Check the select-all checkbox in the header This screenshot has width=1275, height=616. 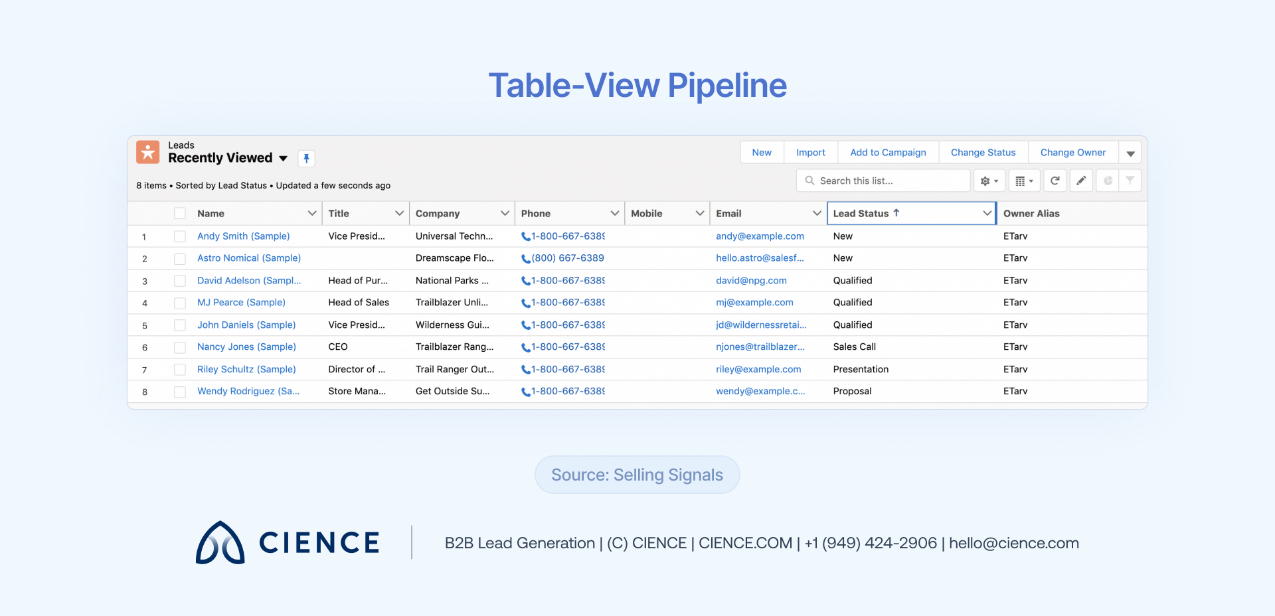179,213
